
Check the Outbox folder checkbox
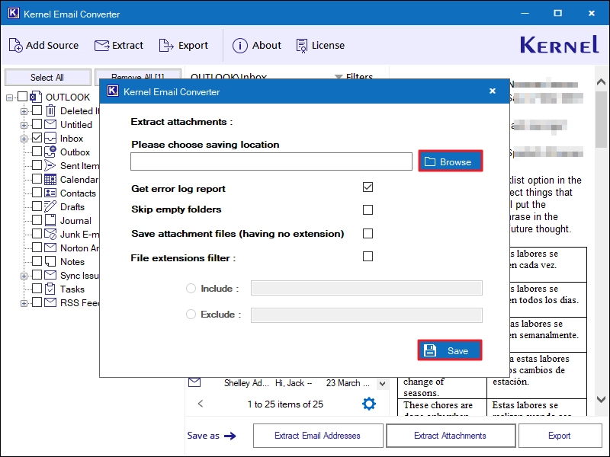[37, 151]
